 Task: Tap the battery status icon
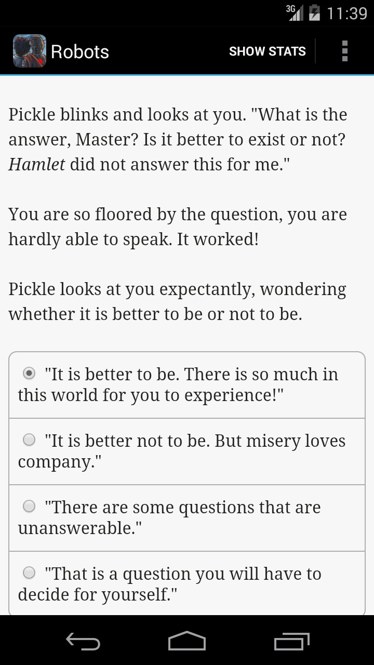click(314, 13)
